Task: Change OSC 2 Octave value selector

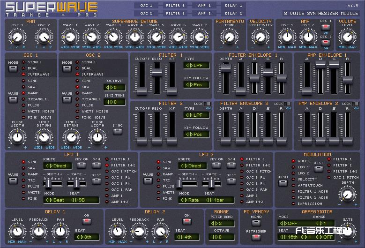Action: pos(114,88)
